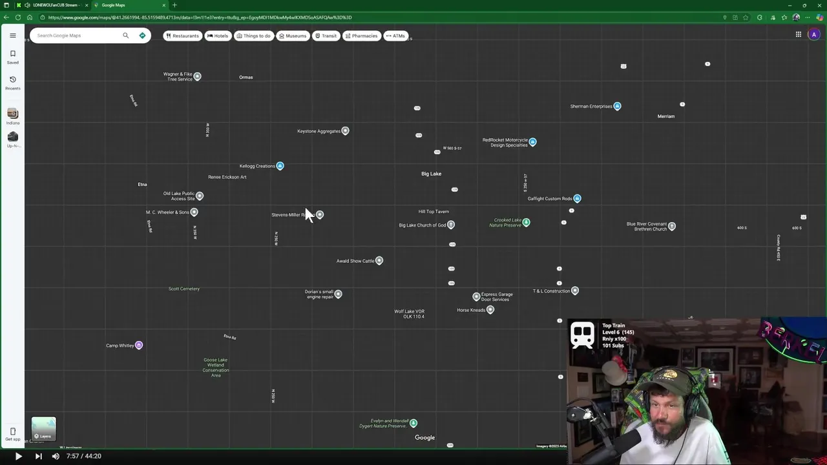Open the Google account avatar
Image resolution: width=827 pixels, height=465 pixels.
click(x=813, y=35)
